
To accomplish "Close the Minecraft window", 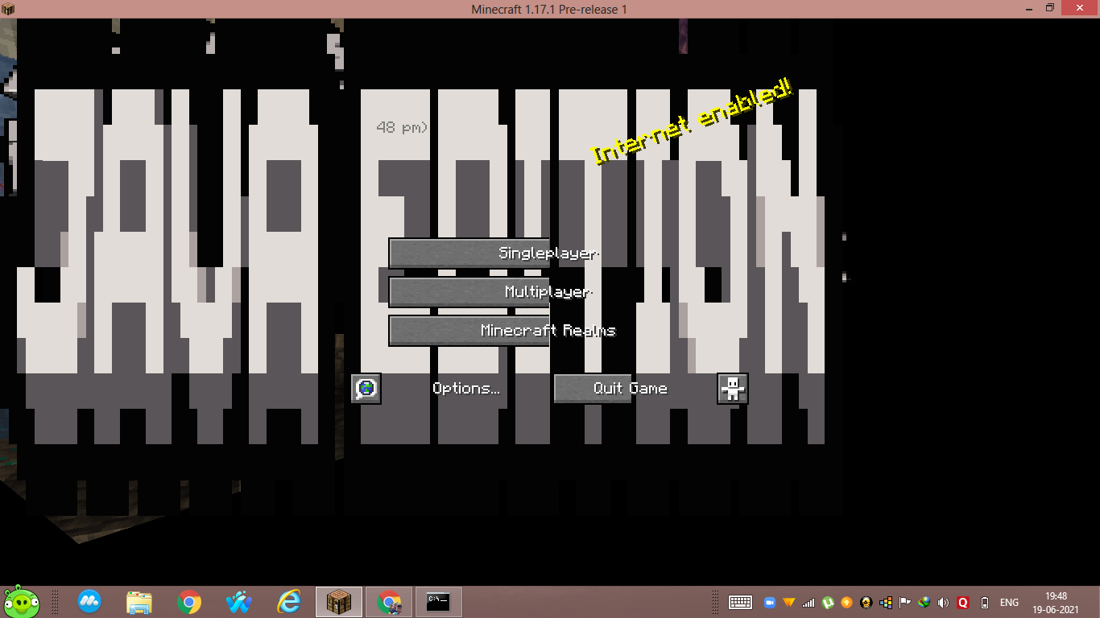I will [1079, 8].
